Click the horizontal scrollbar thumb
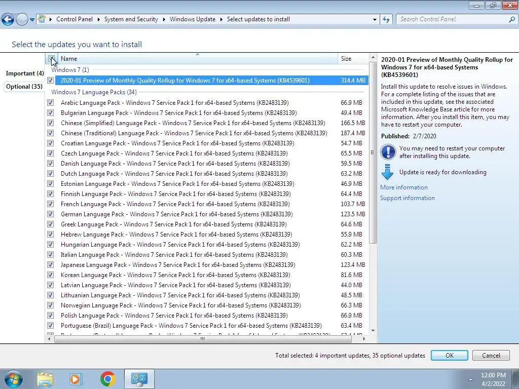 pyautogui.click(x=203, y=339)
